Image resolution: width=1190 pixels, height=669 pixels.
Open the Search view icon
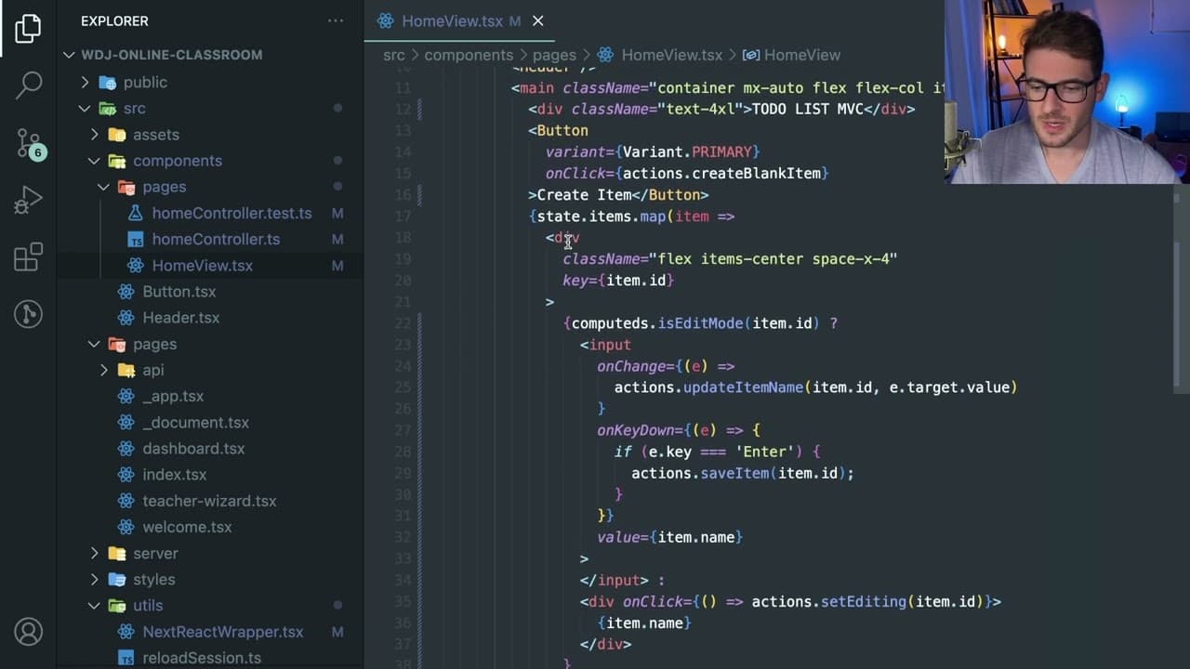[x=28, y=85]
